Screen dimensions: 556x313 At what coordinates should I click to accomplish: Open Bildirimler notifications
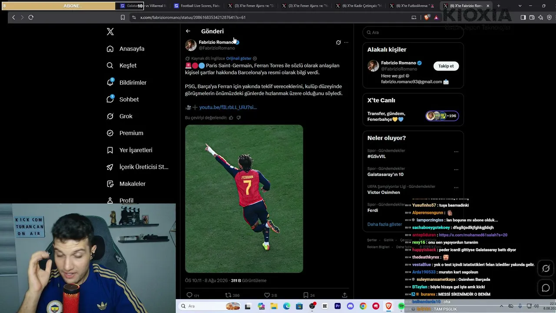click(126, 83)
